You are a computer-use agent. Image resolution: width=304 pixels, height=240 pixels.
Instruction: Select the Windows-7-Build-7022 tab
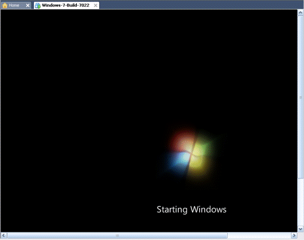(x=65, y=5)
